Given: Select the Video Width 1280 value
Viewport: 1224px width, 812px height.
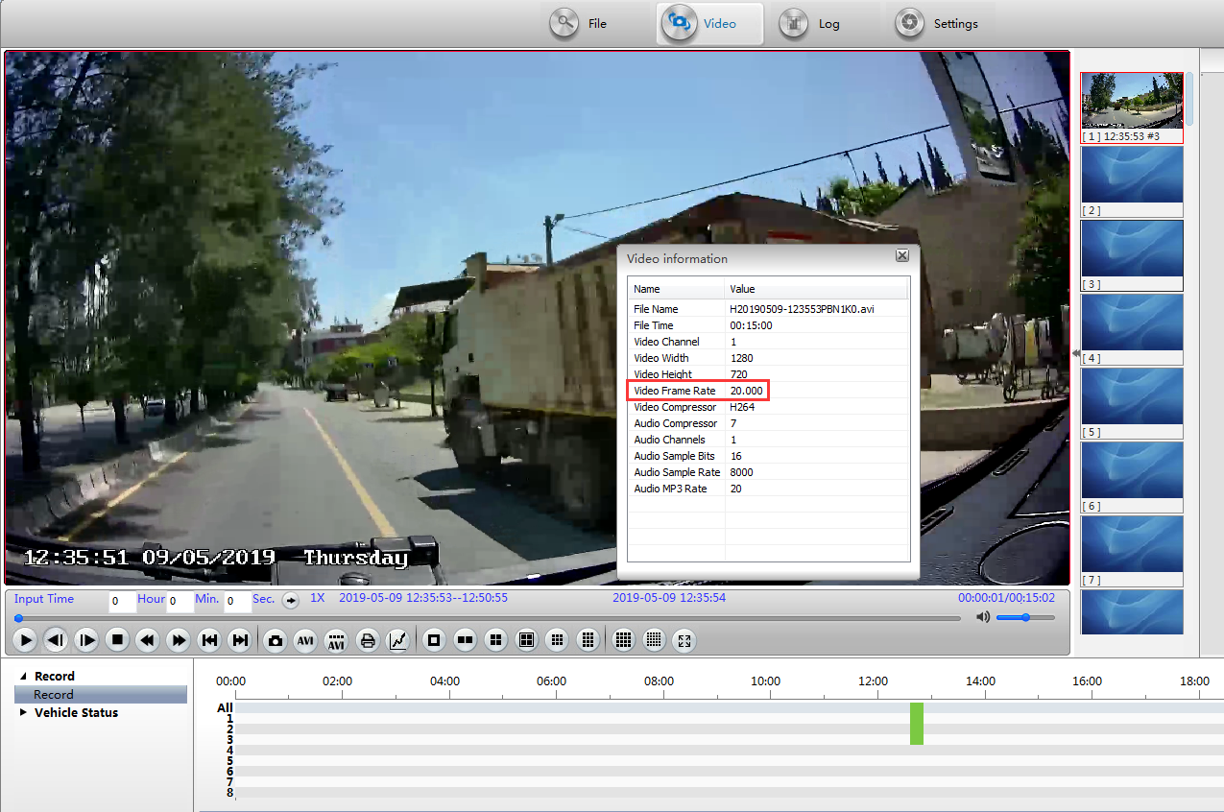Looking at the screenshot, I should coord(741,358).
